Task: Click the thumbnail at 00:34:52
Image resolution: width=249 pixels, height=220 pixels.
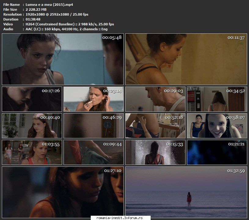Action: 217,99
